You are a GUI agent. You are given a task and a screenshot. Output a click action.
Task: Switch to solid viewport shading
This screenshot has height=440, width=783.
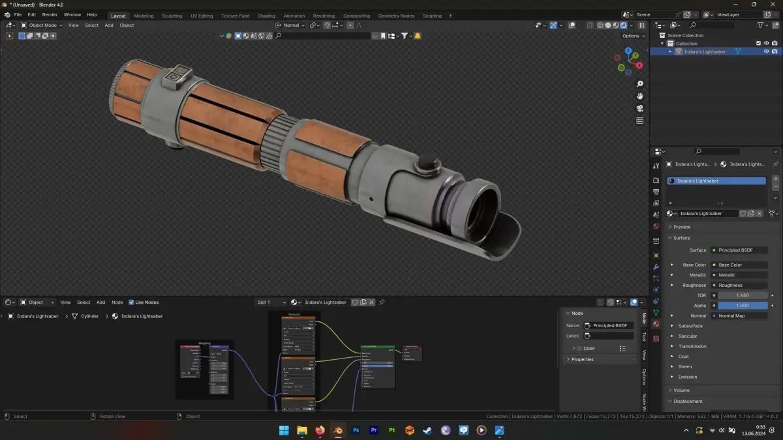point(607,25)
